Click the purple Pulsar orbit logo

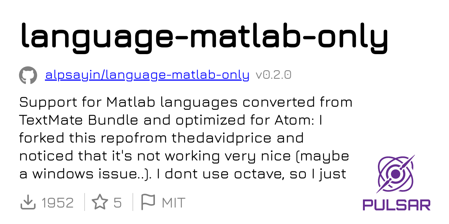396,174
